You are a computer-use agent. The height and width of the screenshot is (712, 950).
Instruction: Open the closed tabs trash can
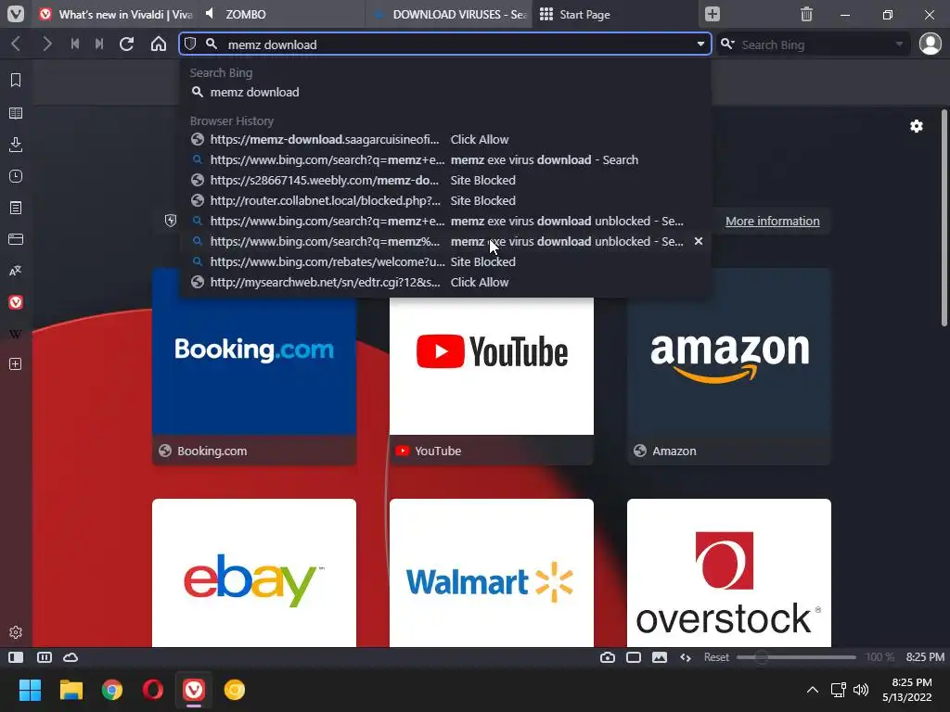[x=806, y=14]
